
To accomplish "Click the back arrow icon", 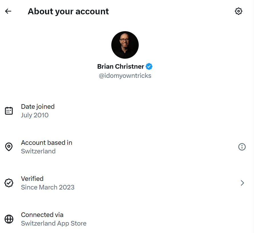I will click(8, 11).
